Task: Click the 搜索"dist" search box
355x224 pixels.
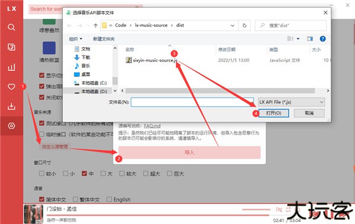Action: [x=291, y=25]
